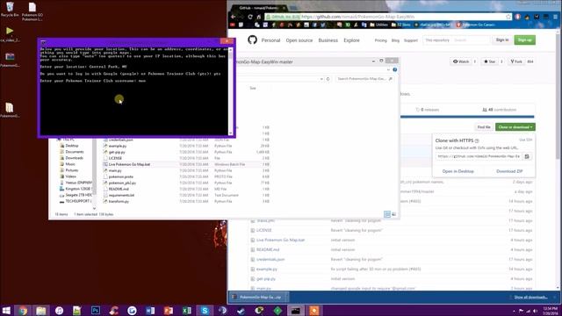Click the Support link
Image resolution: width=562 pixels, height=316 pixels.
[411, 40]
